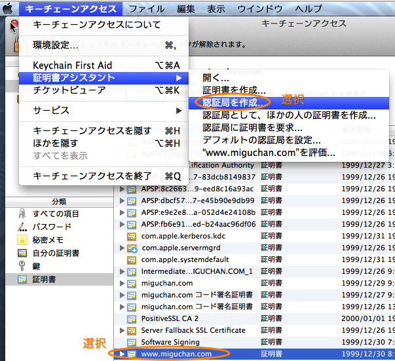Click certificate icon of APSP:e9e2e8 row
This screenshot has height=361, width=395.
[x=132, y=213]
